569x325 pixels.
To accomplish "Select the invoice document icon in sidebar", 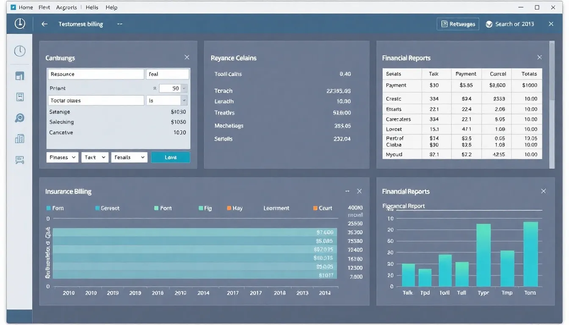I will (x=19, y=97).
